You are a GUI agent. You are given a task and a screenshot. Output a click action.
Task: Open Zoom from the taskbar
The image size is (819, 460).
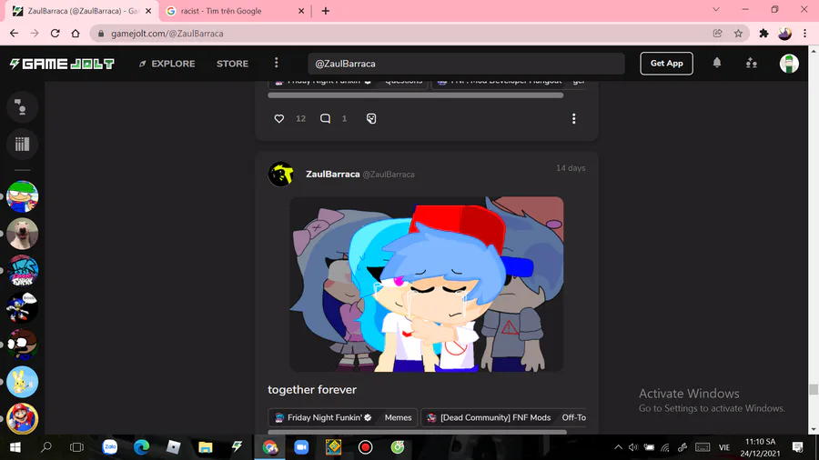(301, 447)
